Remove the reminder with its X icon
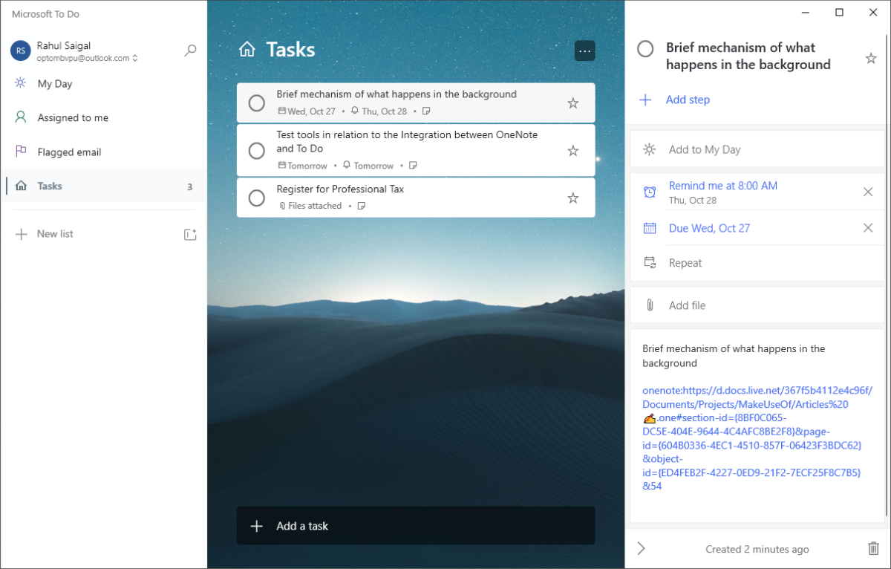The image size is (891, 569). 868,192
